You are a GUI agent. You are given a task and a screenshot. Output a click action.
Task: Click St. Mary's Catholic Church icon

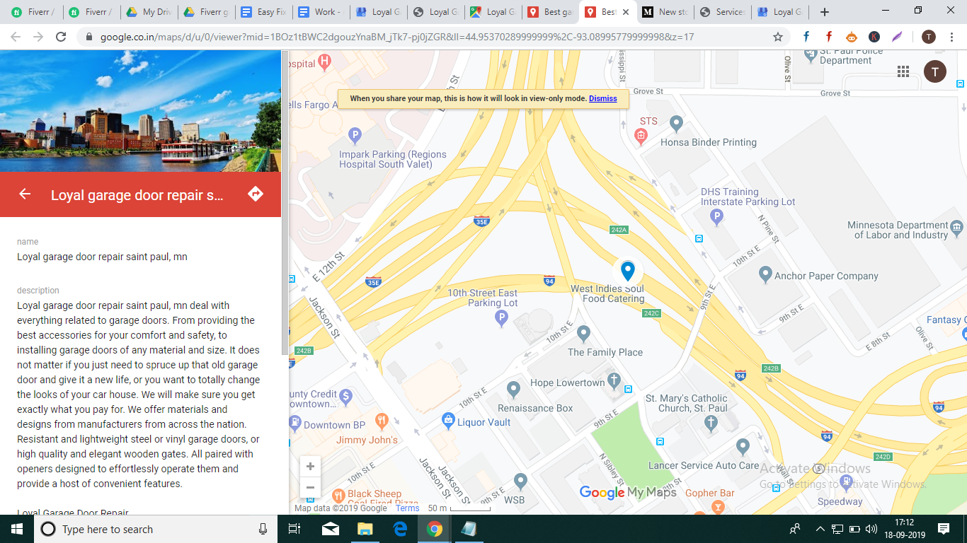click(711, 423)
